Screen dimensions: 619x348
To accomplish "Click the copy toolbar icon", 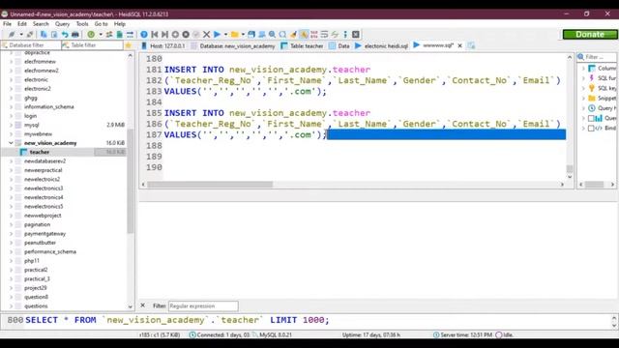I will pos(44,35).
